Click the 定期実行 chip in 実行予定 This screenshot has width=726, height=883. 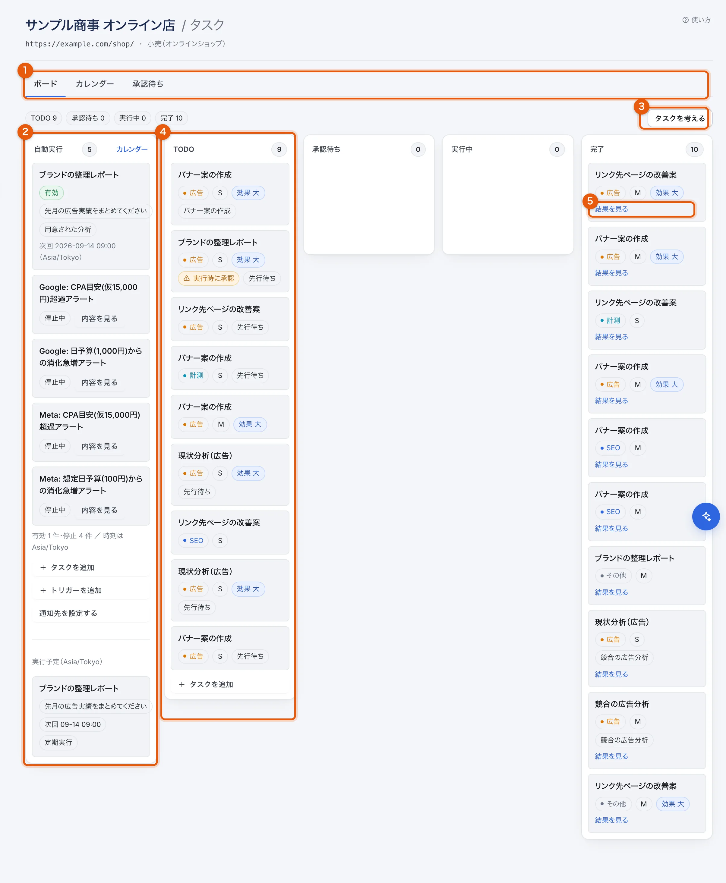(x=58, y=743)
